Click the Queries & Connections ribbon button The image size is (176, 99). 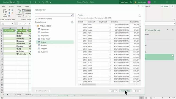[26, 10]
